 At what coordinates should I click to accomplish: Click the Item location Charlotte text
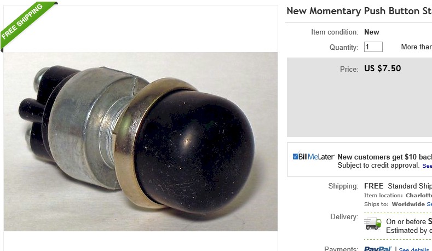point(398,196)
